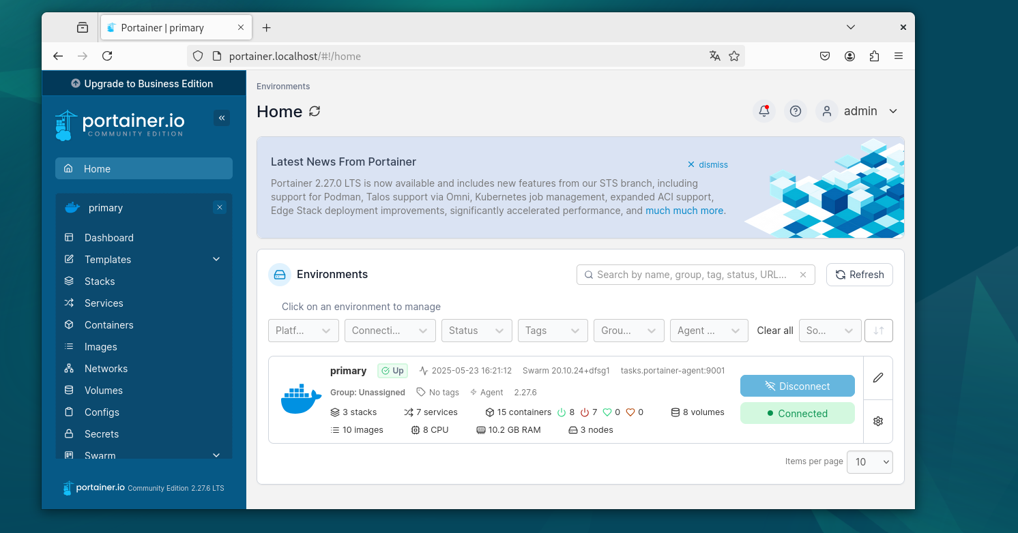The width and height of the screenshot is (1018, 533).
Task: Open Stacks from the sidebar
Action: (100, 281)
